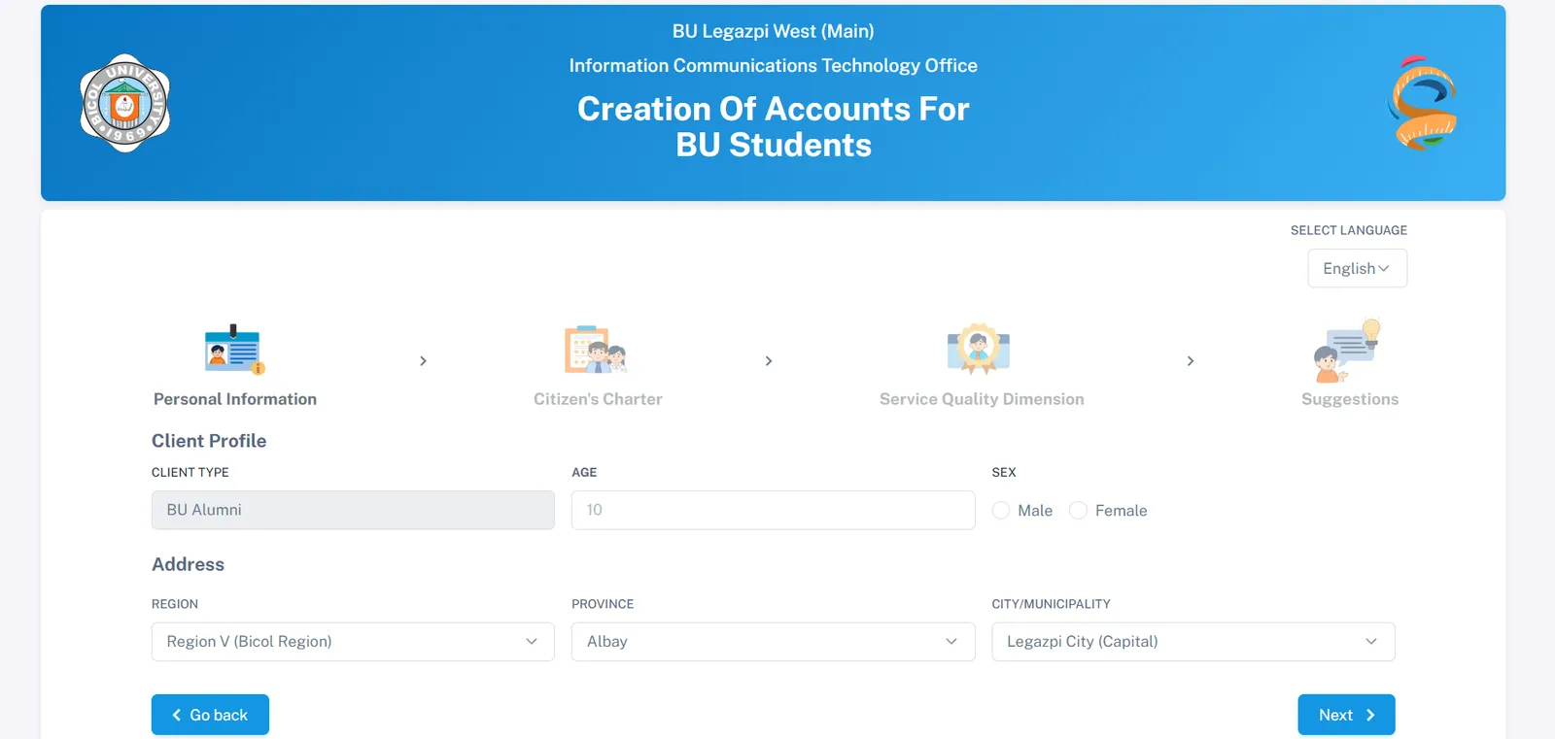Go to the Service Quality Dimension step label
The height and width of the screenshot is (739, 1555).
tap(982, 399)
